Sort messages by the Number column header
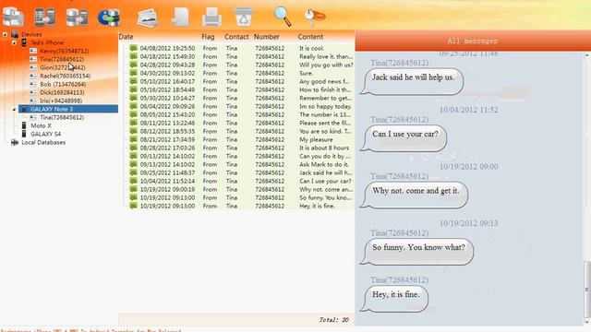This screenshot has width=591, height=332. (x=267, y=37)
